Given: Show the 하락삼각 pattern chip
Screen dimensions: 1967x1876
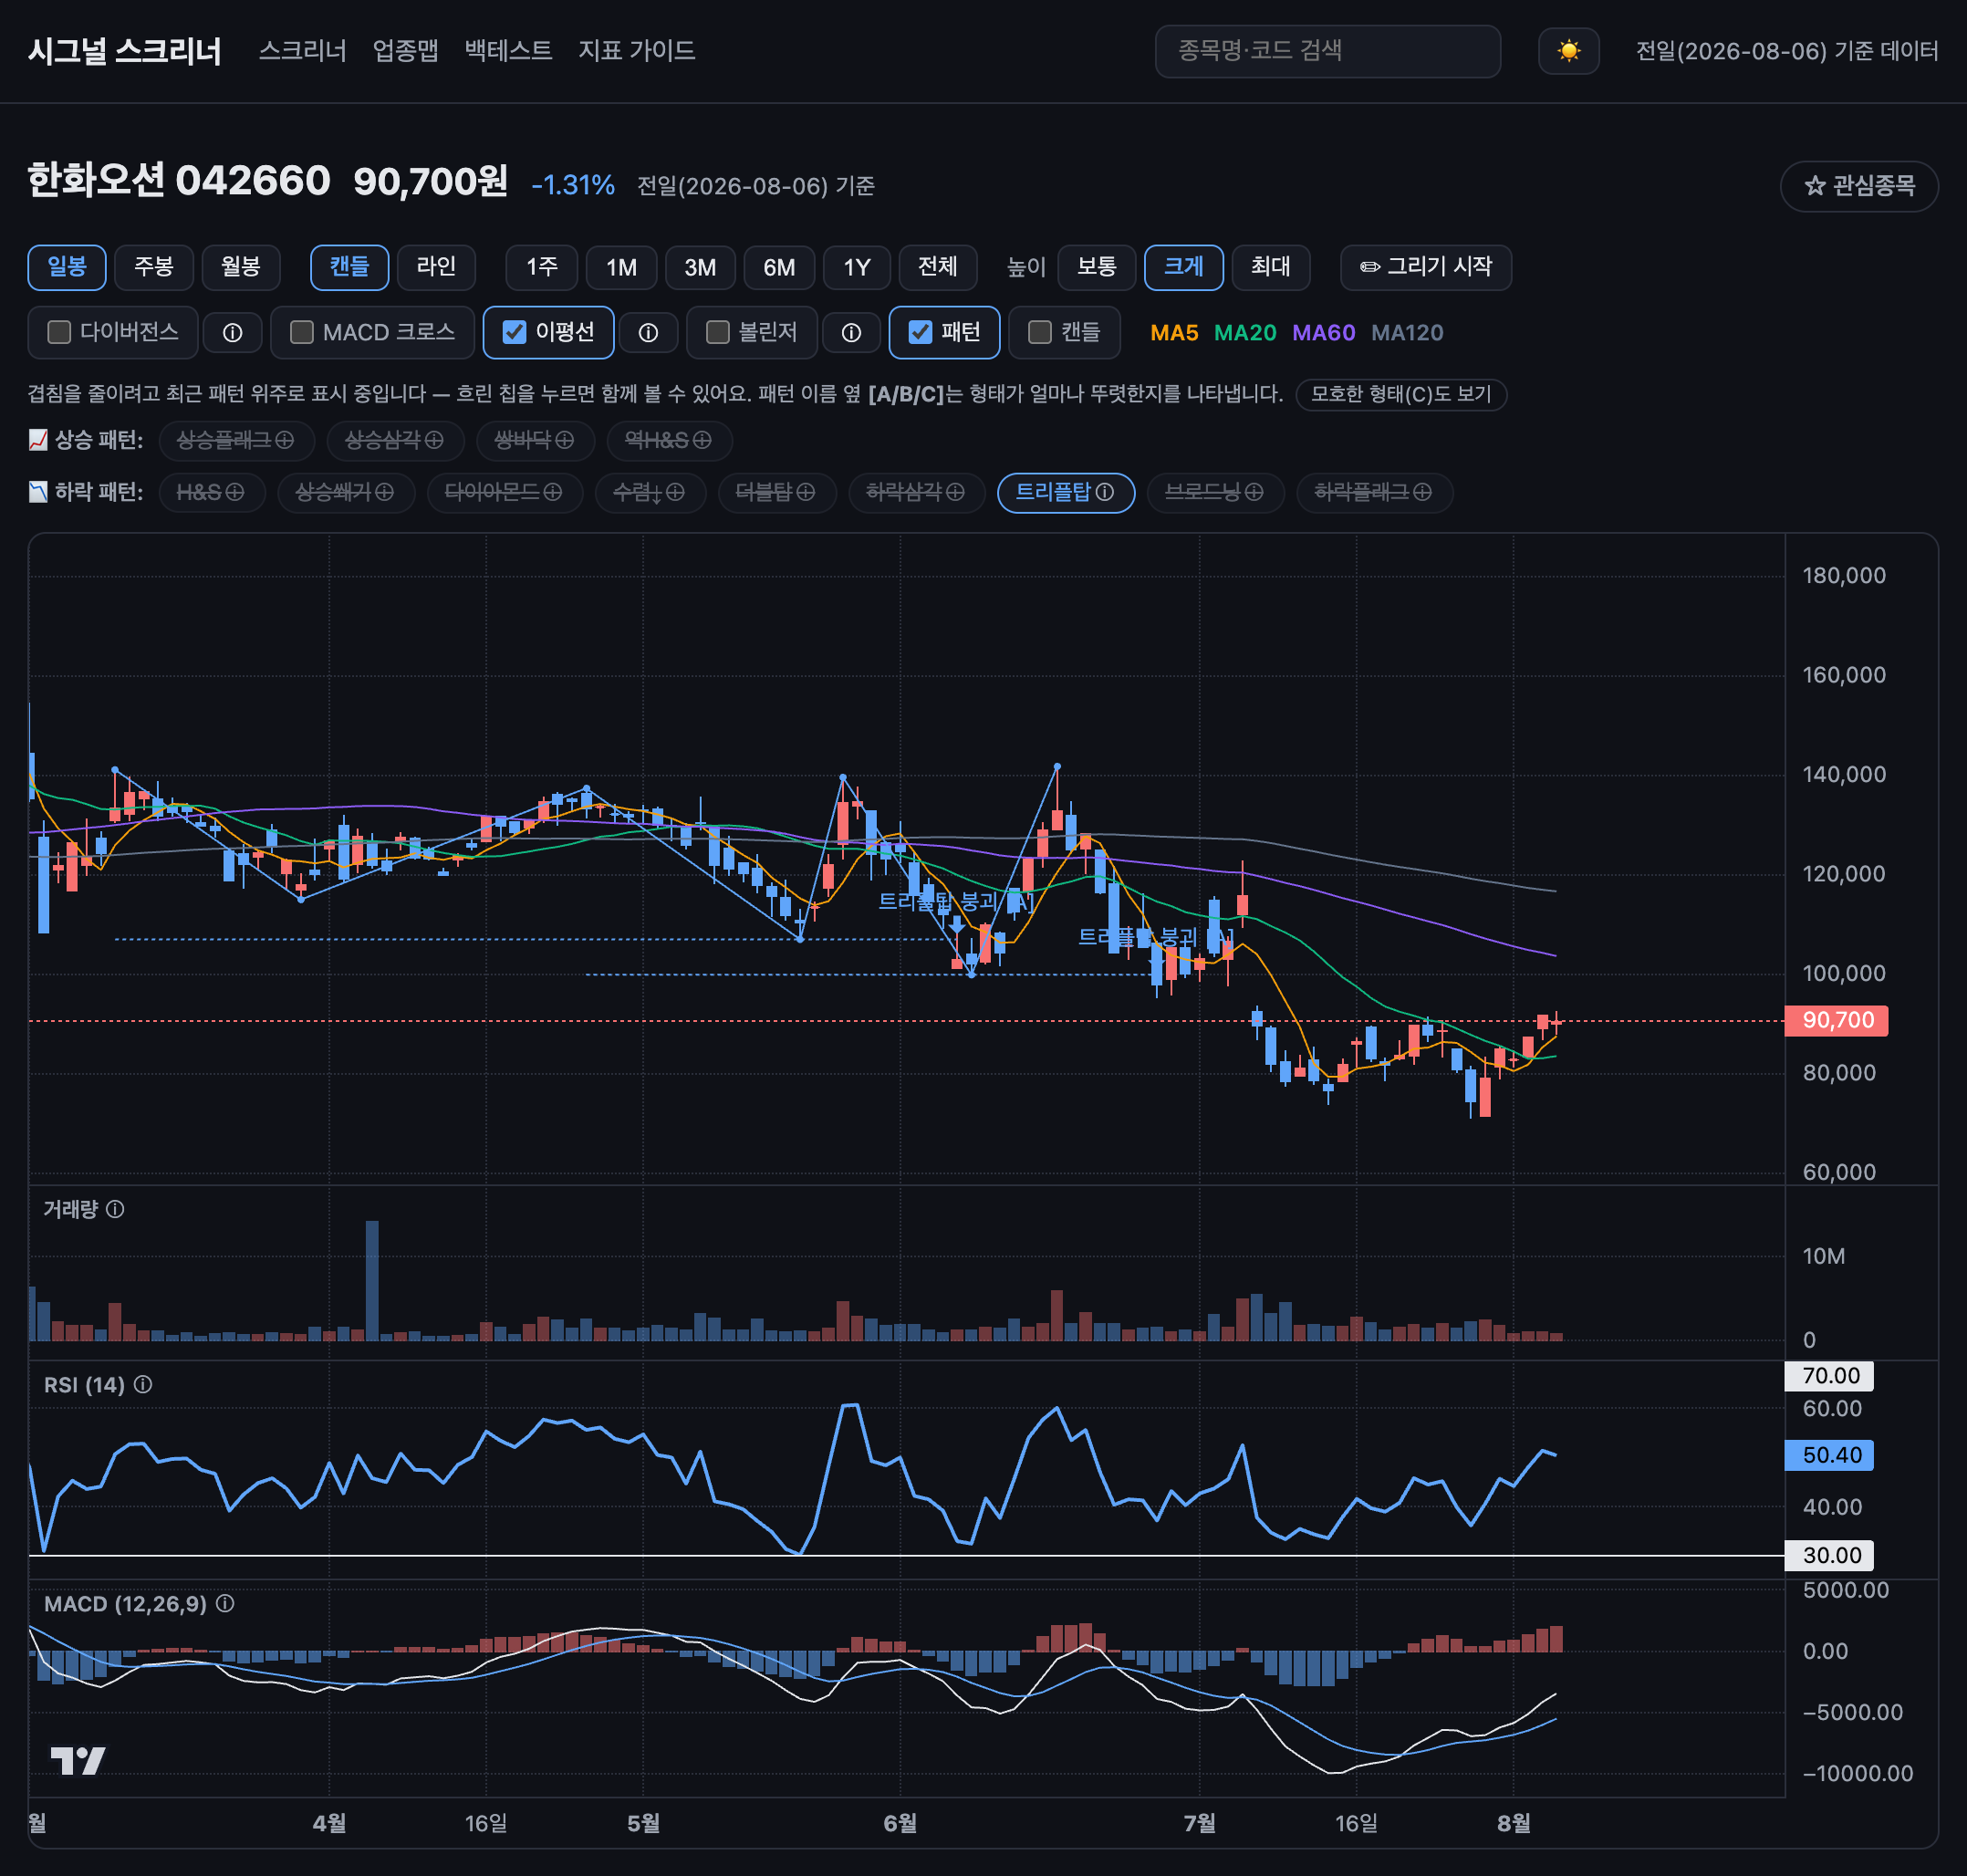Looking at the screenshot, I should point(917,492).
